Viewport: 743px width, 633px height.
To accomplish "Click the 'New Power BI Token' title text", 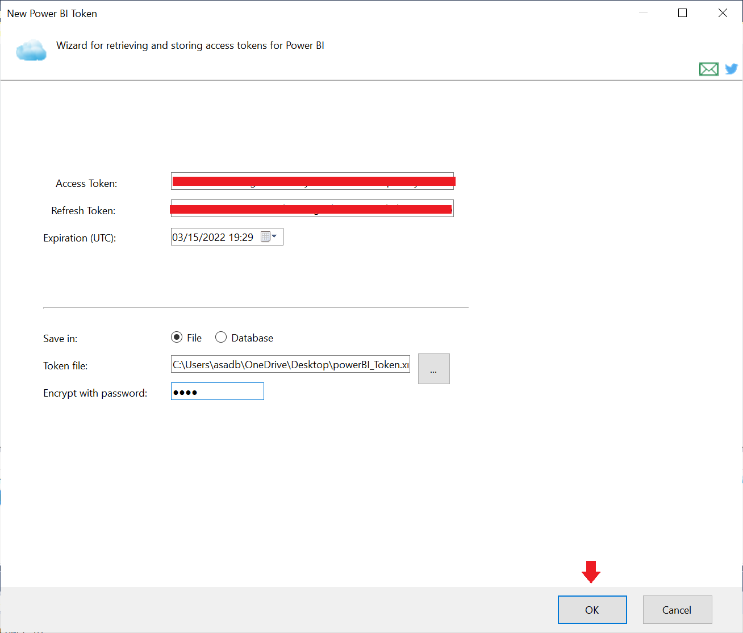I will click(52, 14).
